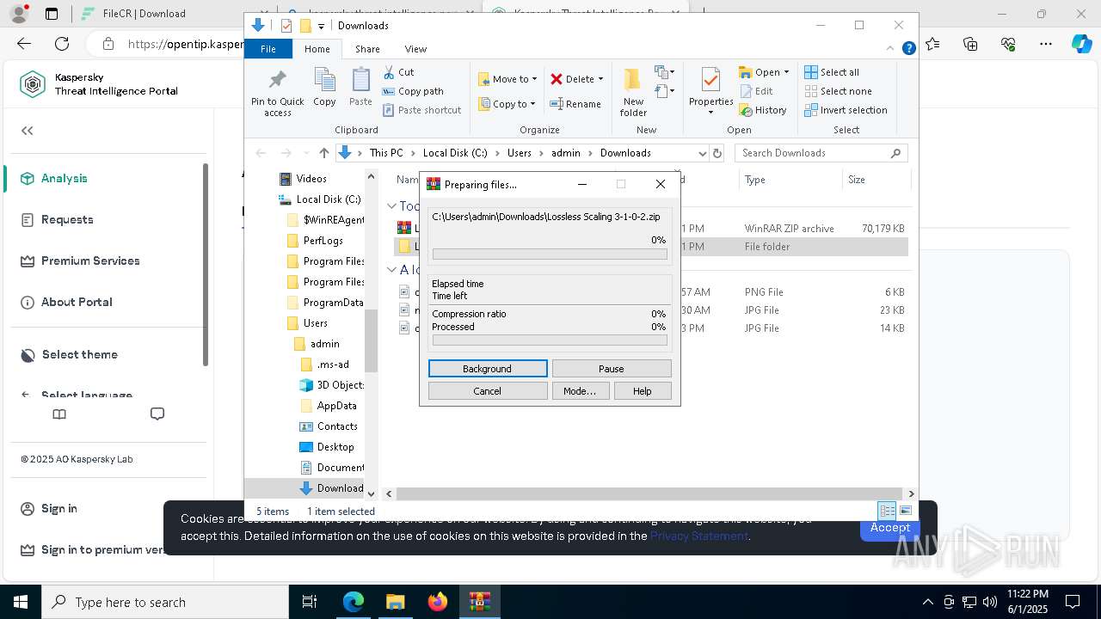1101x619 pixels.
Task: Select Contacts folder in tree
Action: click(x=336, y=426)
